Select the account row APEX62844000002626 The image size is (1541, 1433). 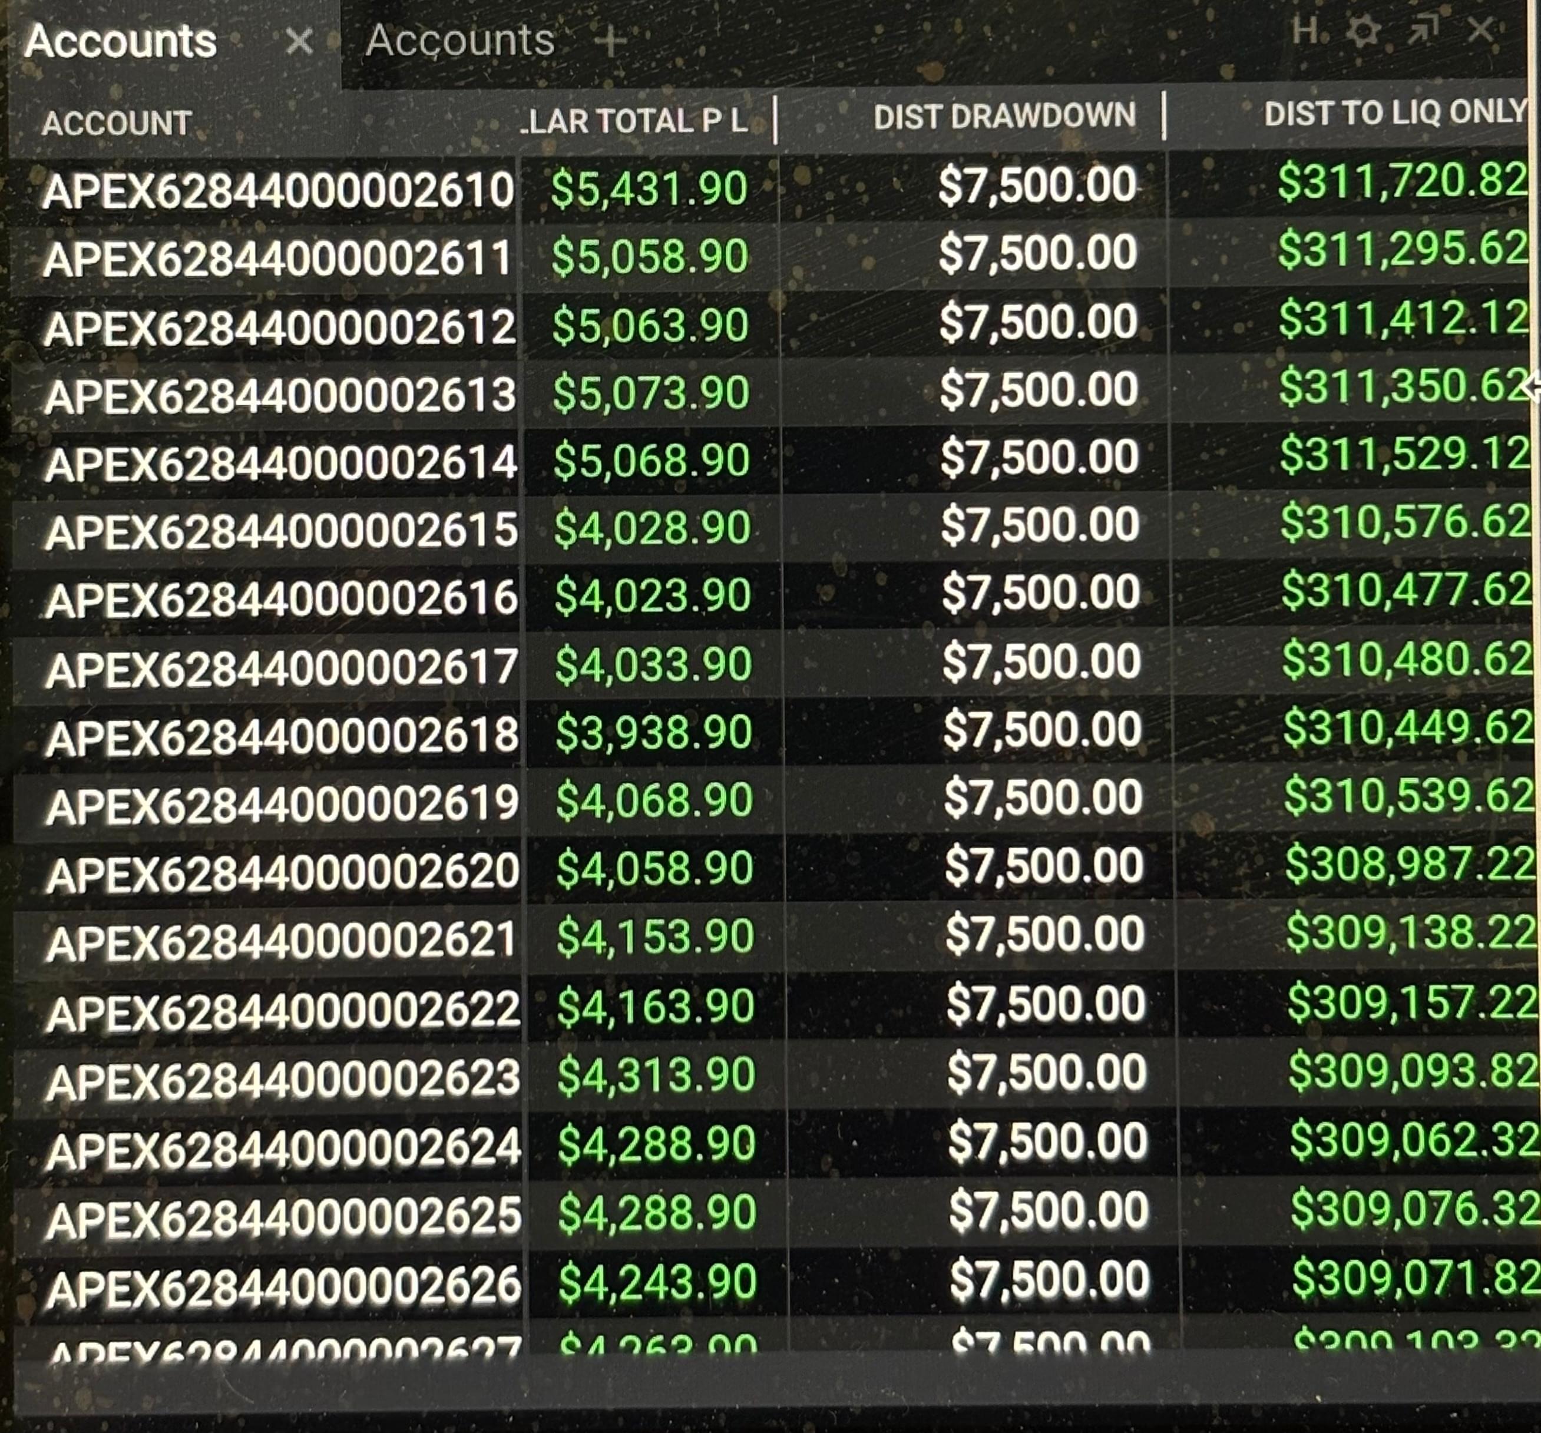point(284,1284)
